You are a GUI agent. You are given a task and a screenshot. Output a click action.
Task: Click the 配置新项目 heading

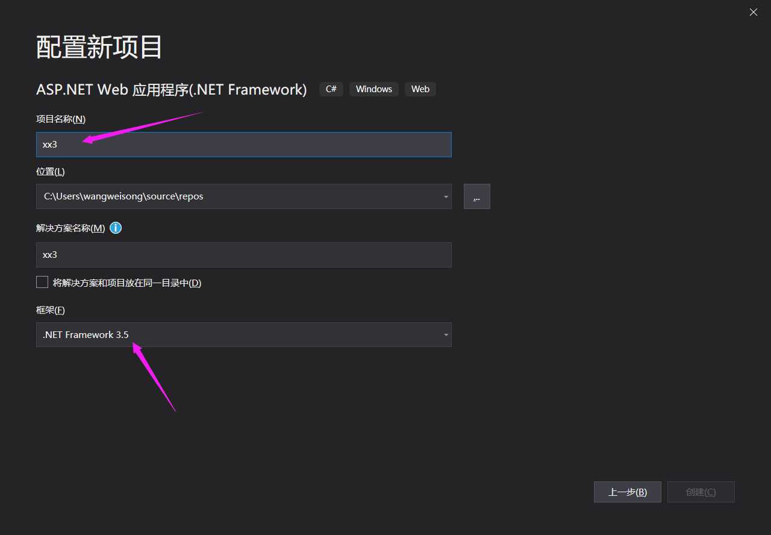pyautogui.click(x=99, y=47)
